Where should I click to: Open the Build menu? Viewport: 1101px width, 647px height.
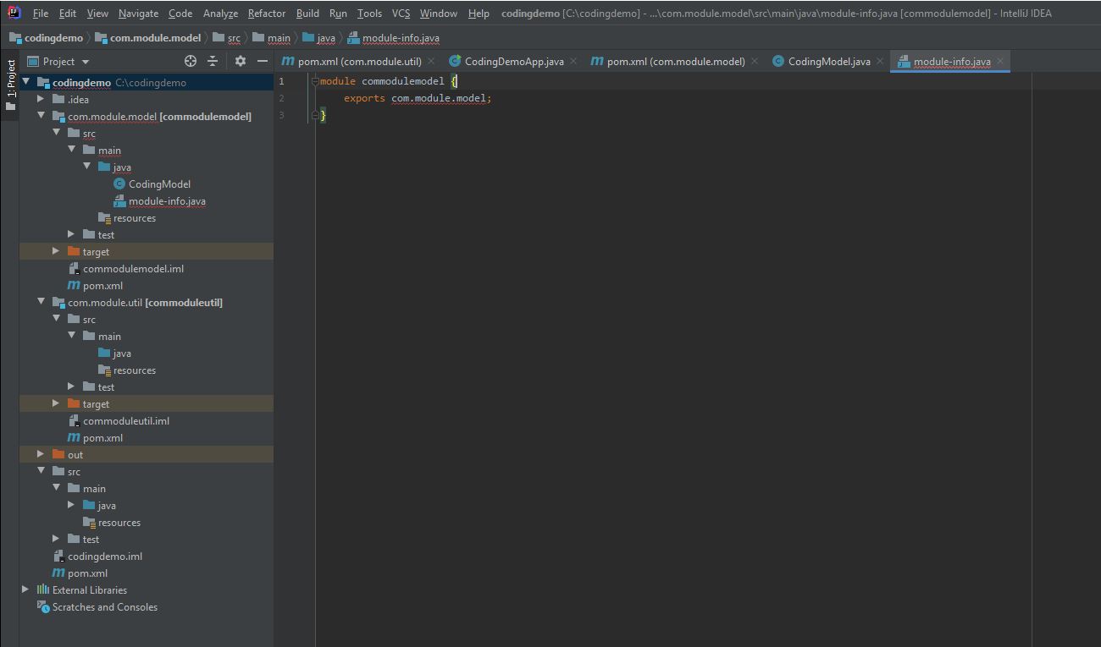pyautogui.click(x=307, y=14)
